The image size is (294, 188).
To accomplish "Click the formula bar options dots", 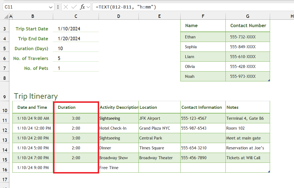I will (x=58, y=7).
